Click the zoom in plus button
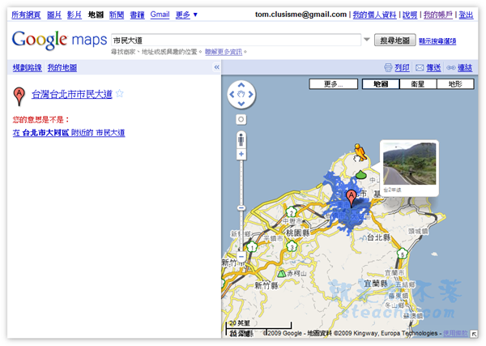The height and width of the screenshot is (346, 486). [241, 155]
